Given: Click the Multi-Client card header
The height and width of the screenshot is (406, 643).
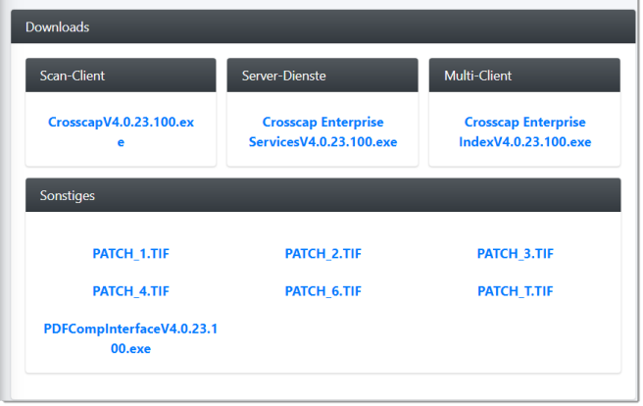Looking at the screenshot, I should pyautogui.click(x=524, y=76).
